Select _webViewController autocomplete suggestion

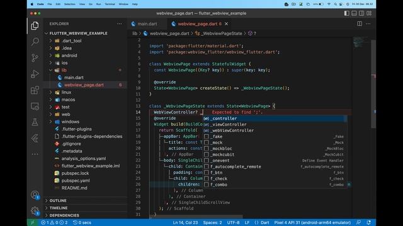click(x=275, y=131)
